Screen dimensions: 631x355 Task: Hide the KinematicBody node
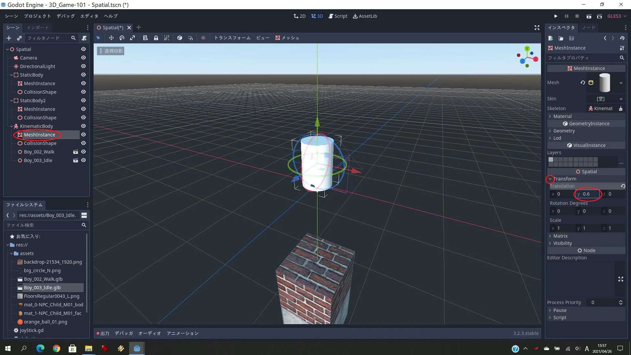click(83, 126)
